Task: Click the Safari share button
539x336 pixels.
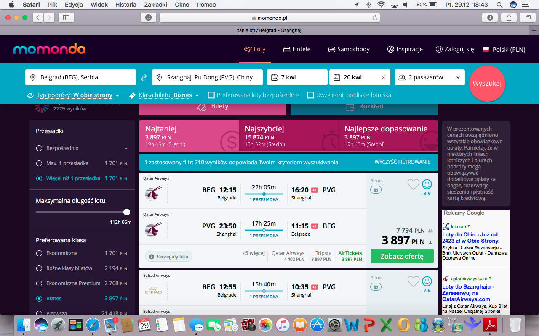Action: coord(509,18)
